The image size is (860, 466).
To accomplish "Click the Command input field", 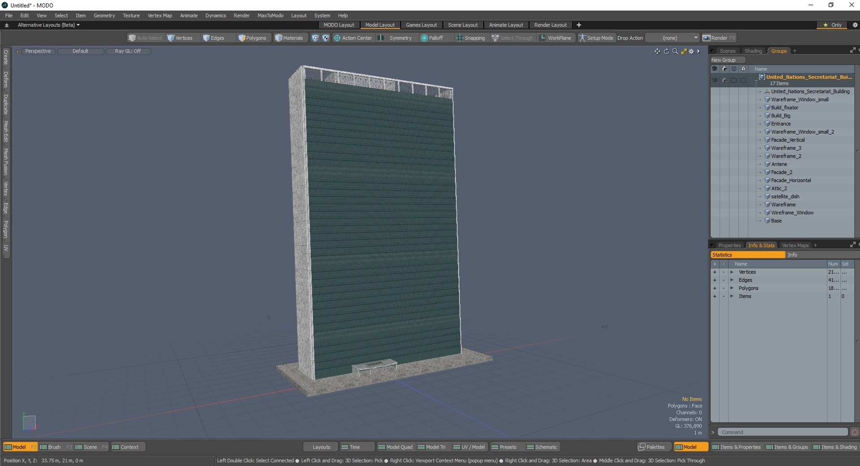I will click(x=783, y=432).
